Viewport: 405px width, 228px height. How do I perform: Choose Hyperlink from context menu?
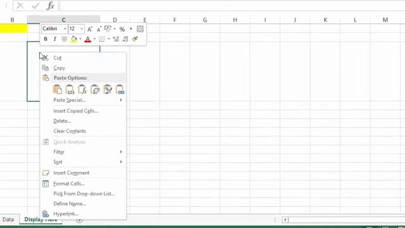point(83,214)
